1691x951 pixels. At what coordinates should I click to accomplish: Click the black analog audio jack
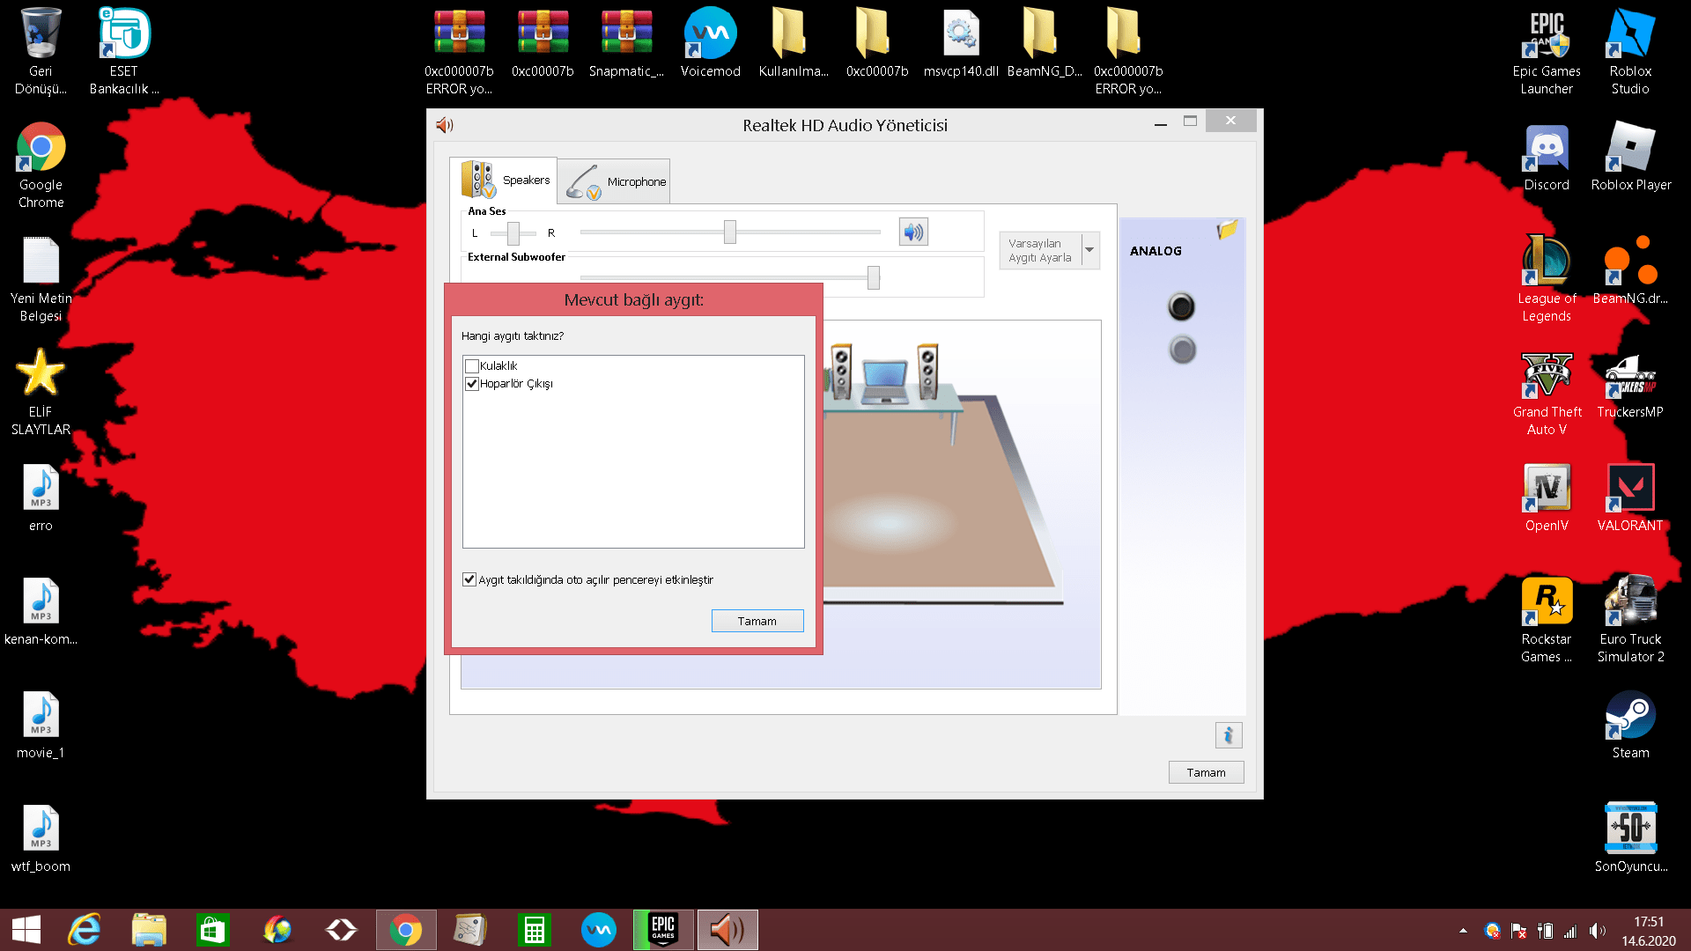(x=1181, y=306)
